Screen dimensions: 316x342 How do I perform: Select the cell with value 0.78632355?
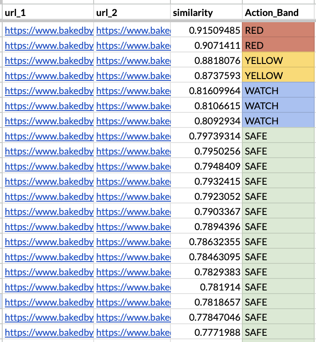[x=214, y=242]
